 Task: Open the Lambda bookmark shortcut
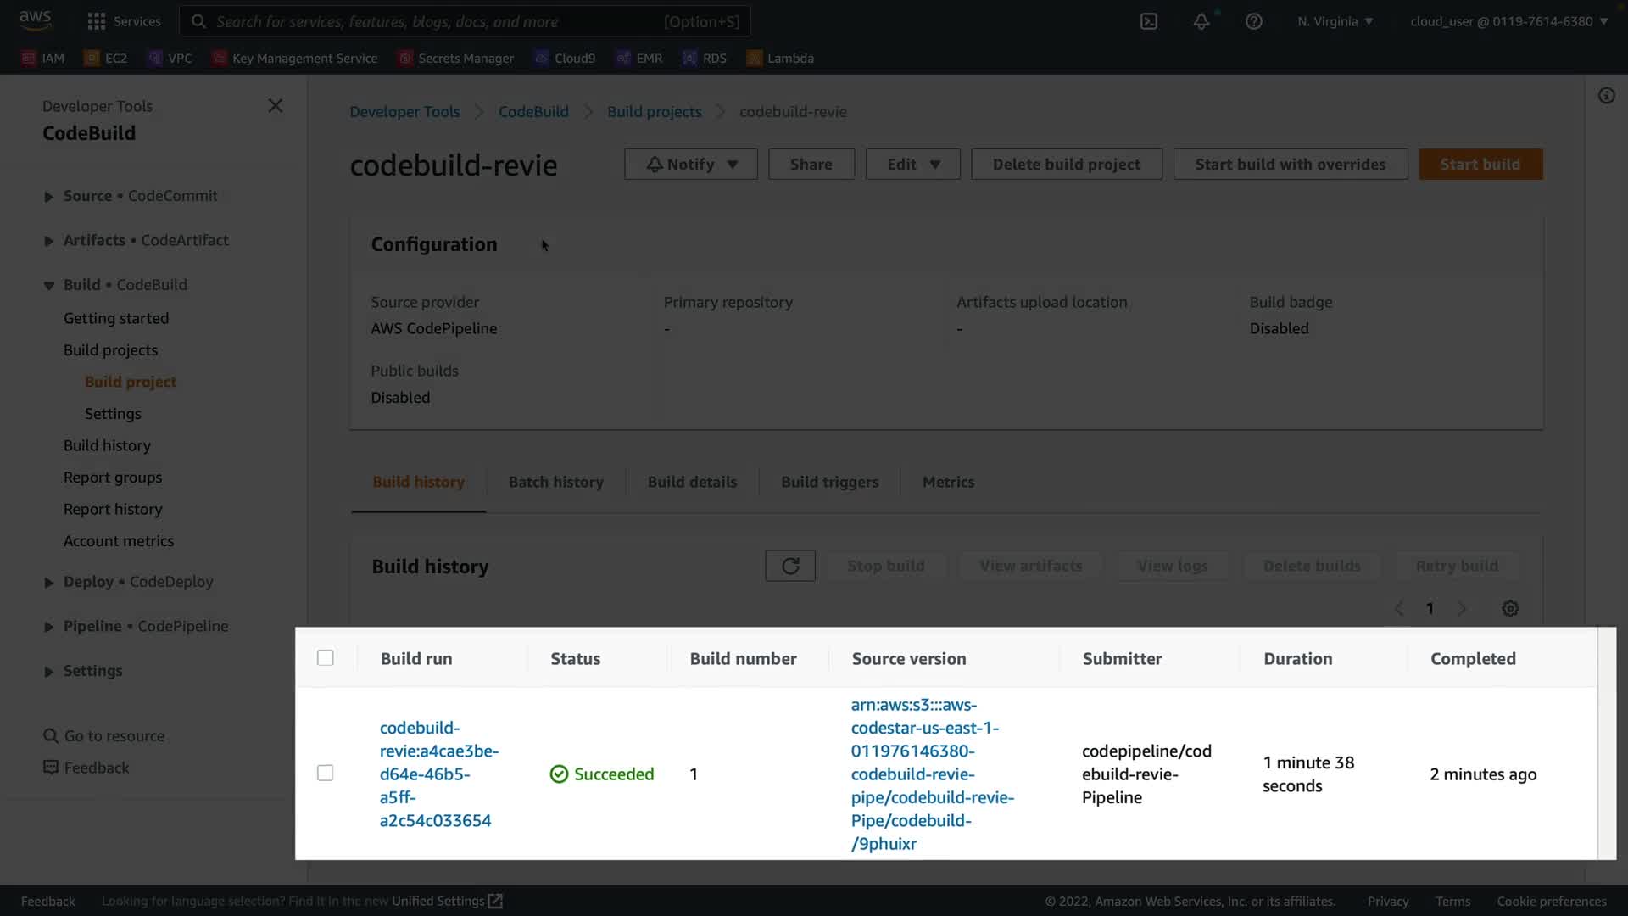tap(780, 58)
